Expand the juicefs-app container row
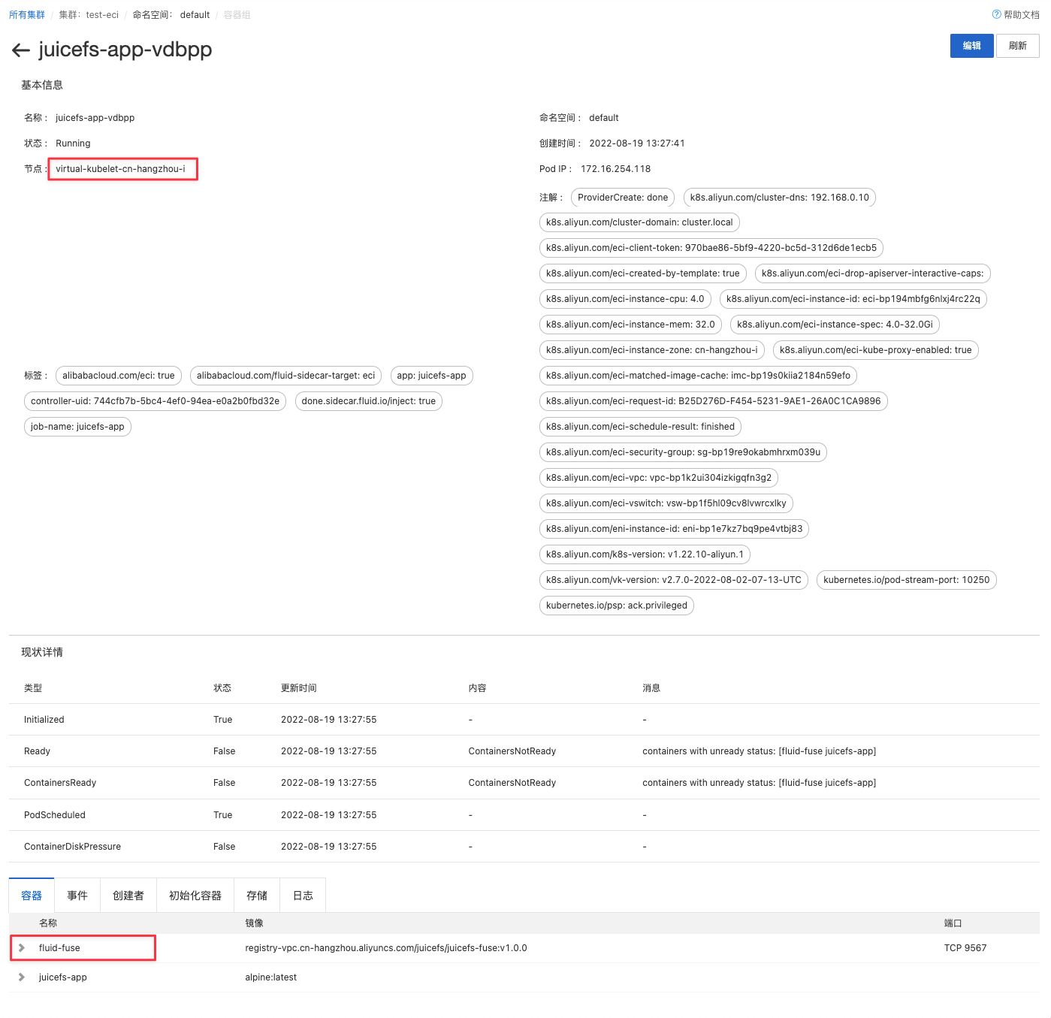The height and width of the screenshot is (1018, 1051). (22, 977)
